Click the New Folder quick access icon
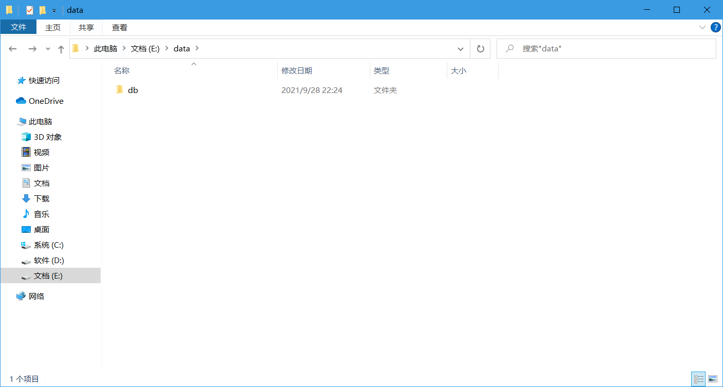Image resolution: width=723 pixels, height=387 pixels. (43, 10)
